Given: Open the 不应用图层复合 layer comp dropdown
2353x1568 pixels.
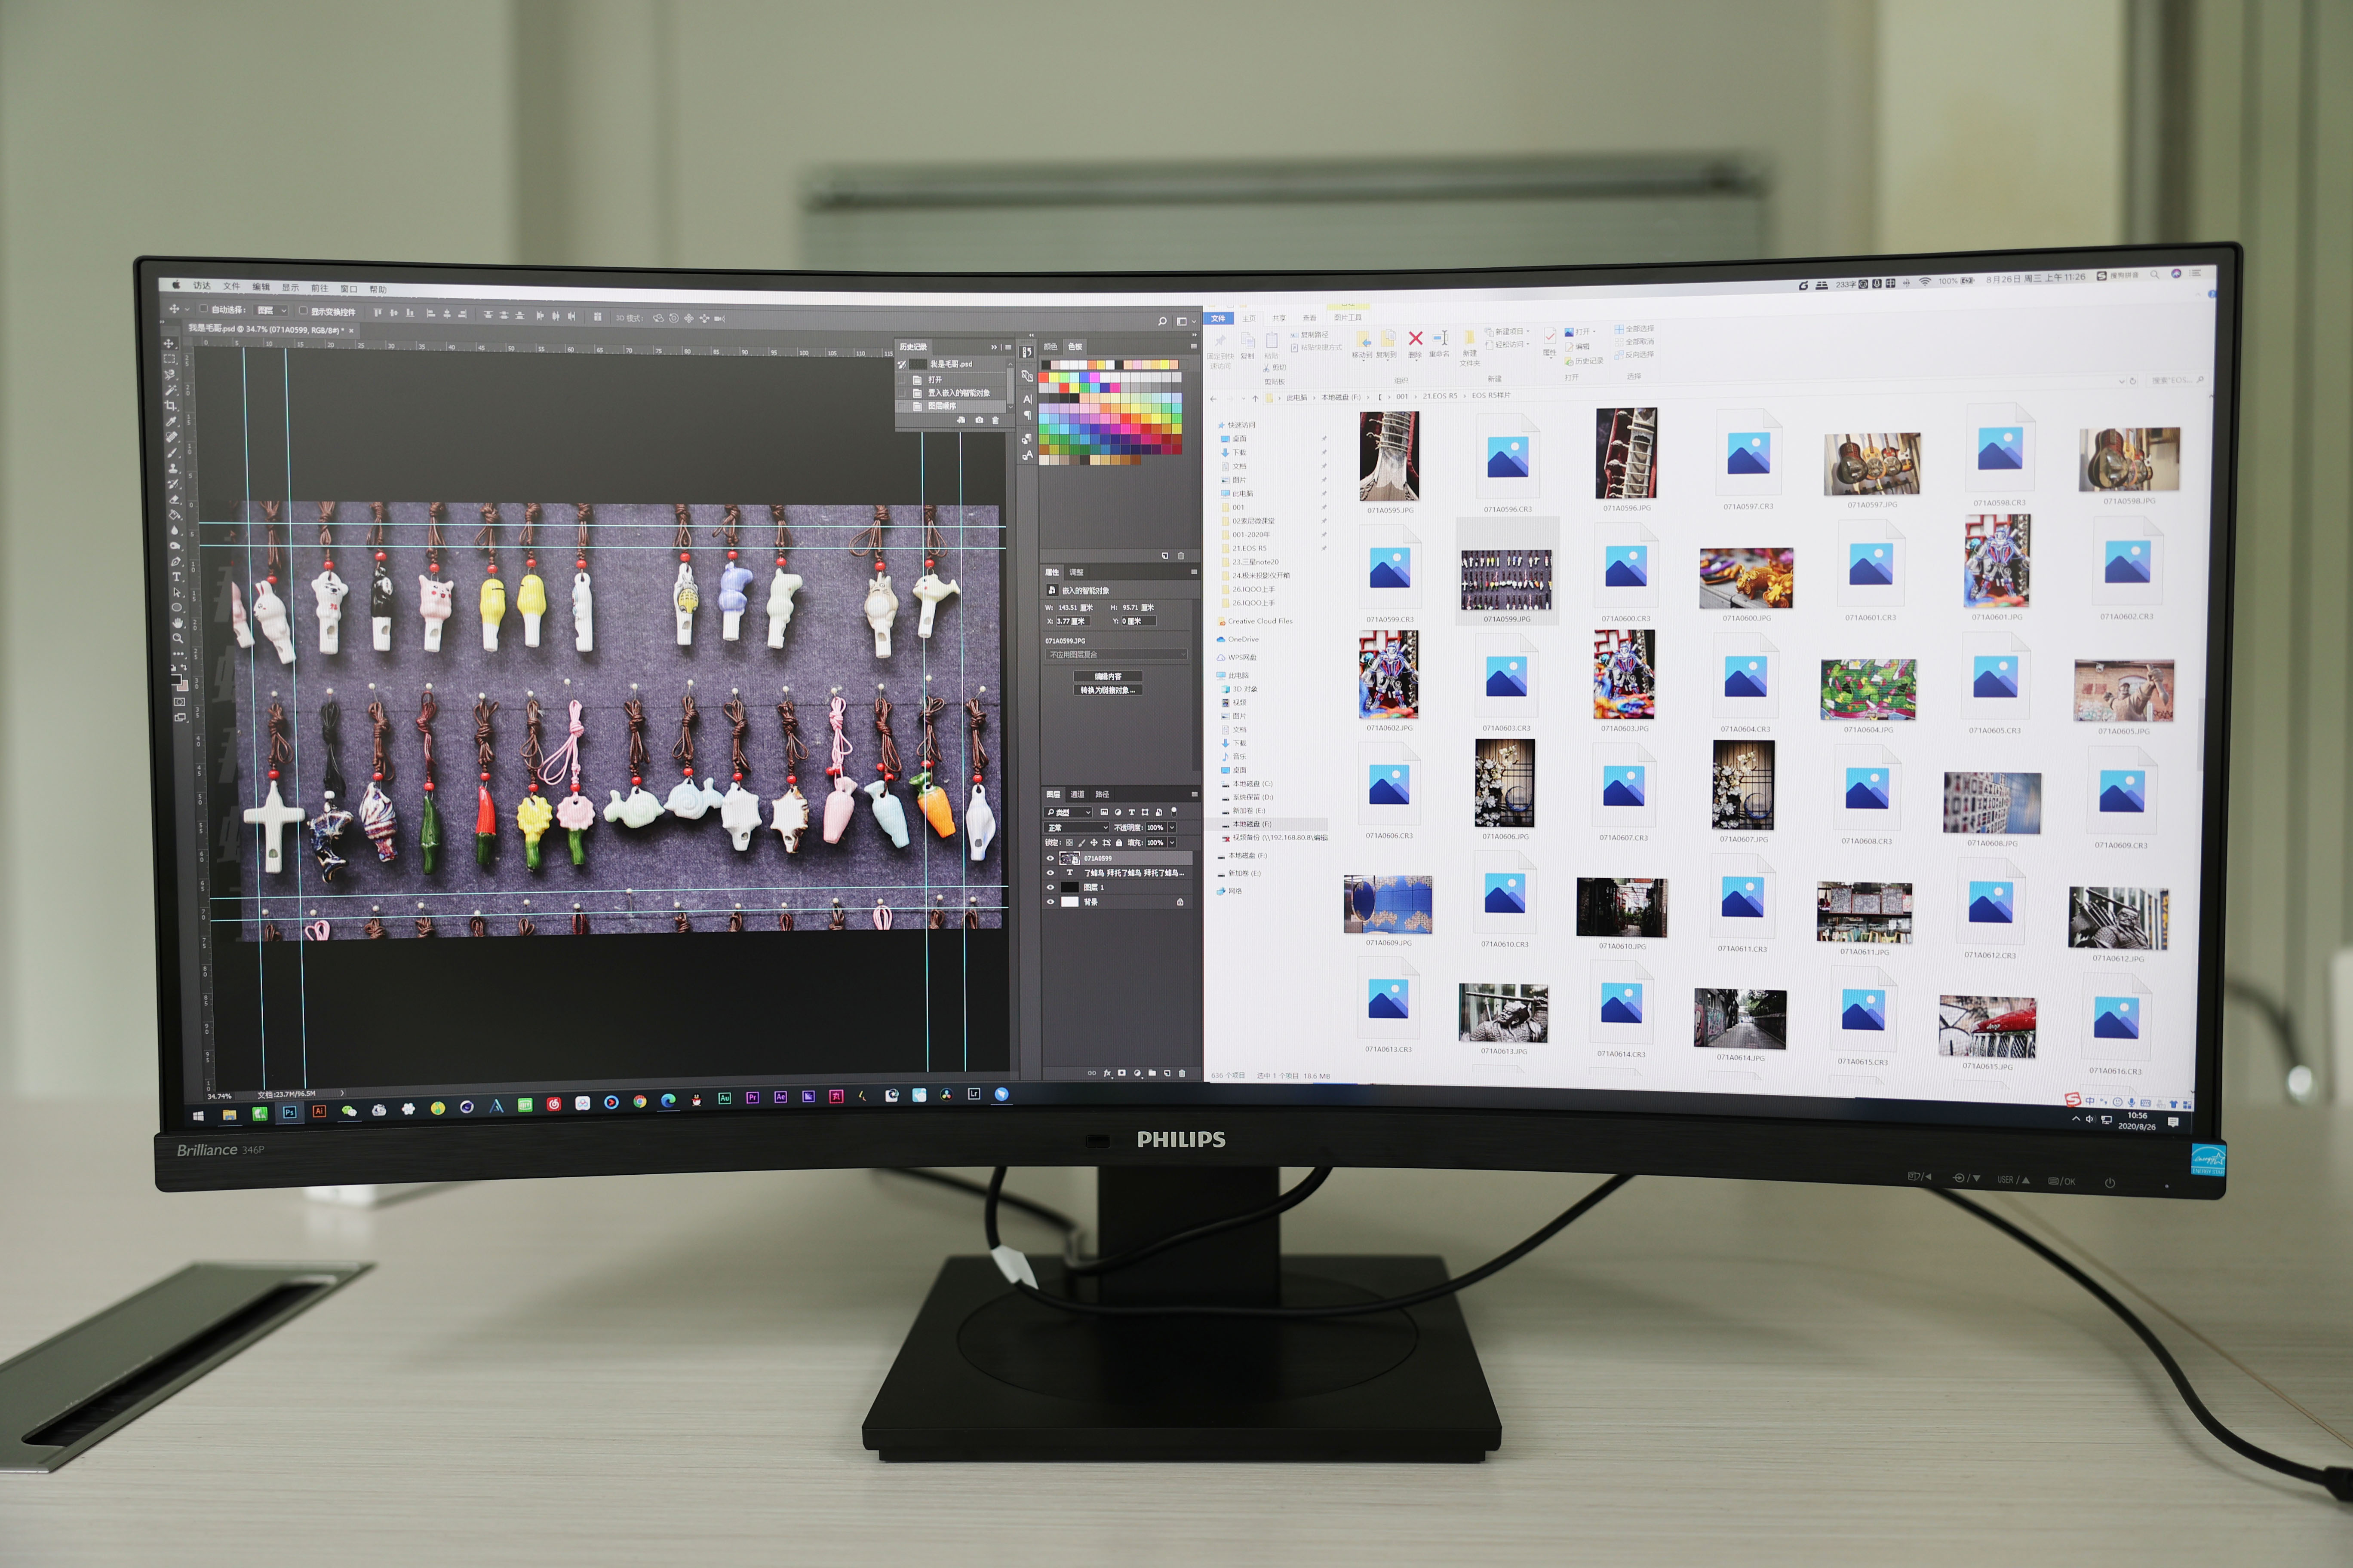Looking at the screenshot, I should pyautogui.click(x=1116, y=655).
